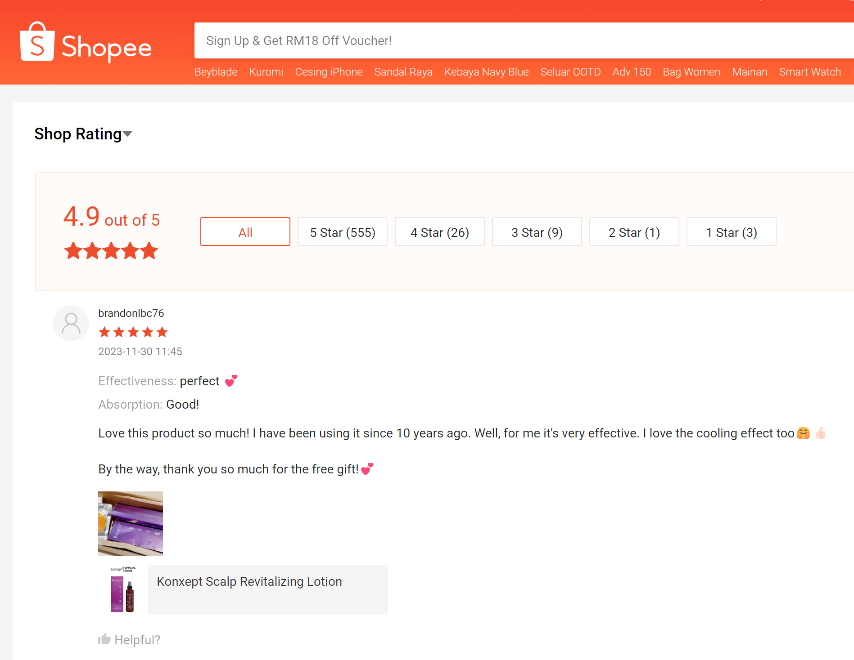Filter reviews by 5 Star
854x660 pixels.
(x=342, y=232)
